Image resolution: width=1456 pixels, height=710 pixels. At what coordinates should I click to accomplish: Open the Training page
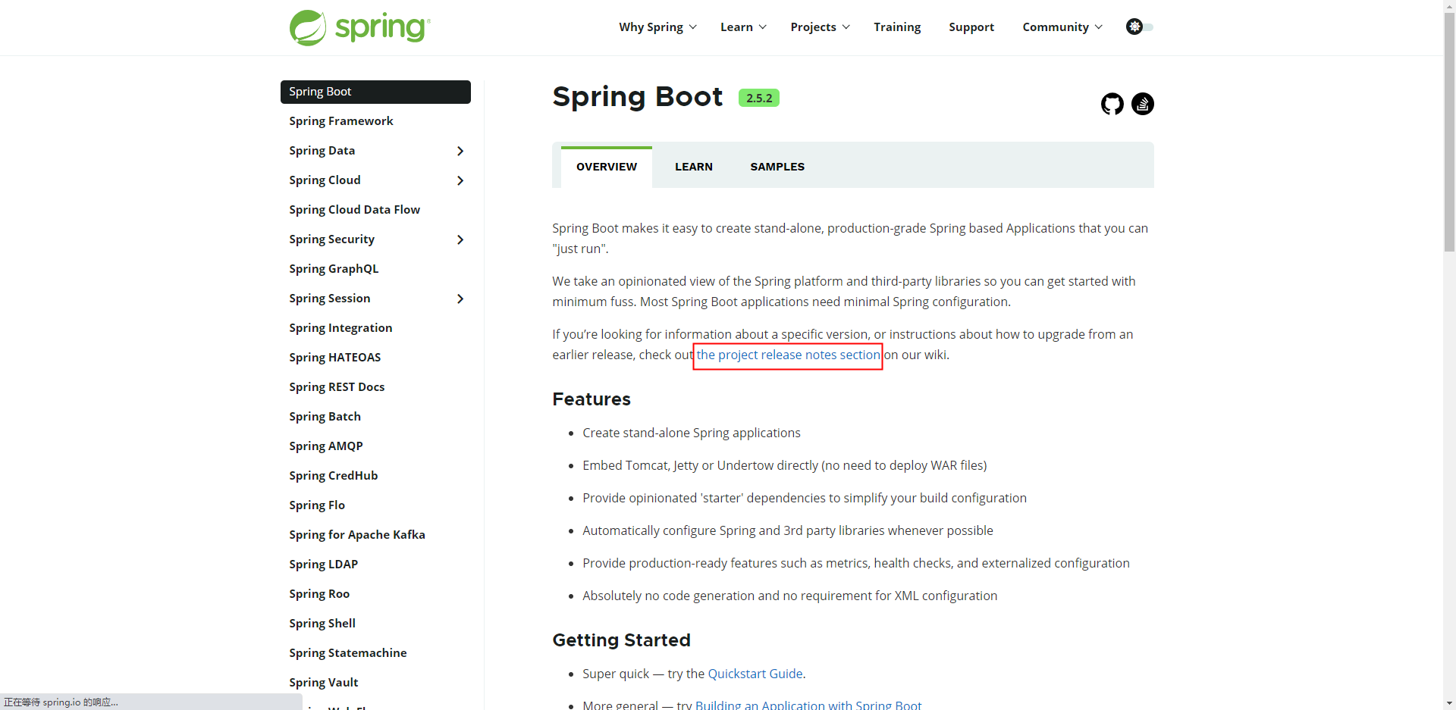click(897, 27)
